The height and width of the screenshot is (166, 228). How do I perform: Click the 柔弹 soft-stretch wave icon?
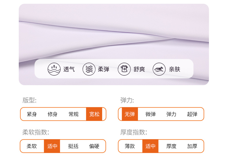[89, 69]
